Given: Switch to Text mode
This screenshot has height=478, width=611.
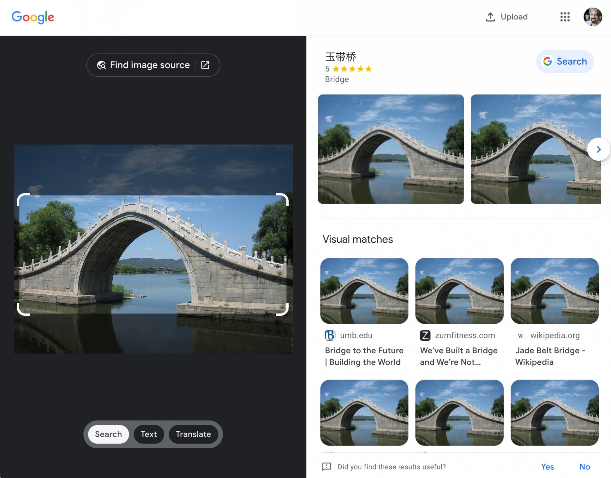Looking at the screenshot, I should click(149, 434).
